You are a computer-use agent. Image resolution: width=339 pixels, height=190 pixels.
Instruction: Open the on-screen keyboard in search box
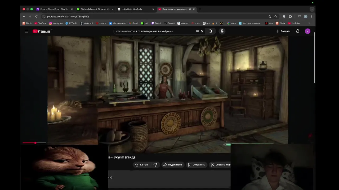point(197,31)
